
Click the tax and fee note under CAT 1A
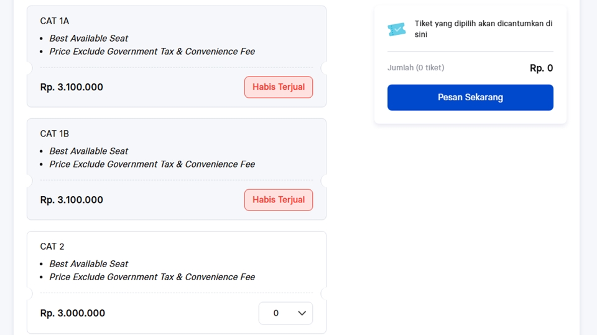pyautogui.click(x=152, y=52)
